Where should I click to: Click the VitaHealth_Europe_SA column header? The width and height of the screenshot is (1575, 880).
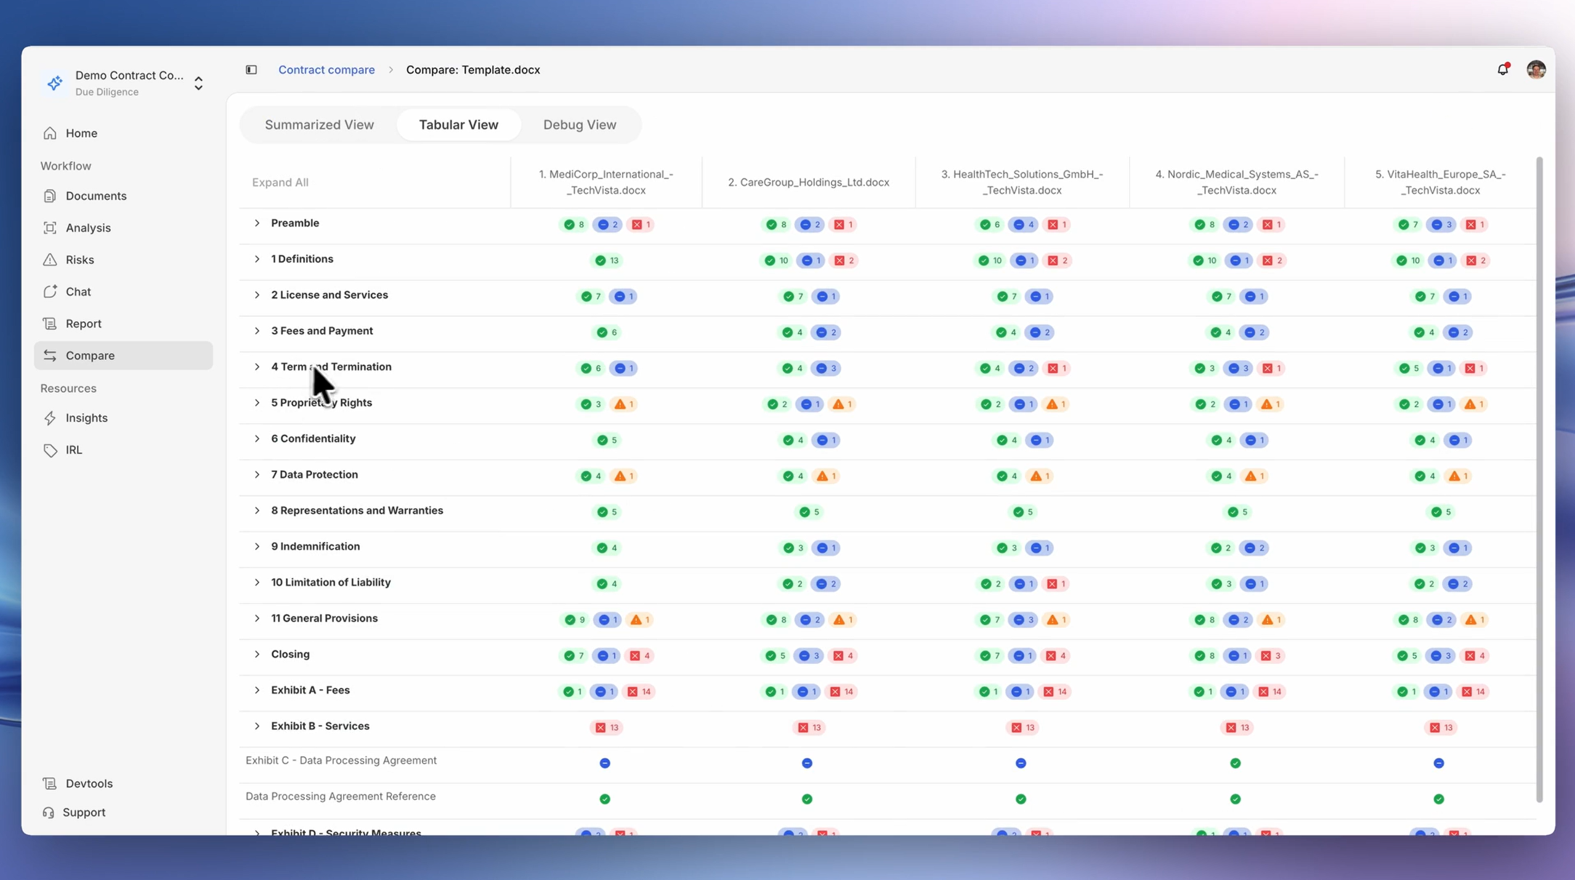1440,182
